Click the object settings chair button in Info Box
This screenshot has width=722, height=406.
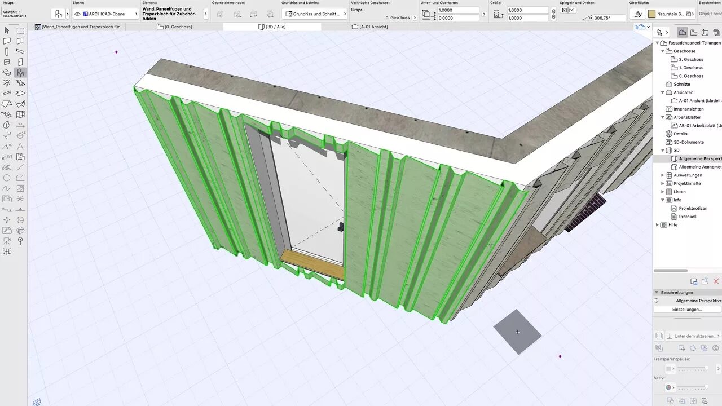59,14
